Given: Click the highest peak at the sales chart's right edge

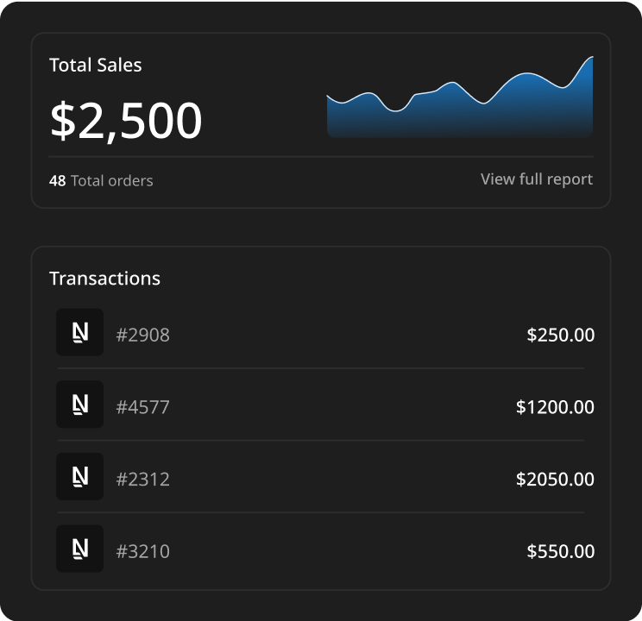Looking at the screenshot, I should pos(590,60).
